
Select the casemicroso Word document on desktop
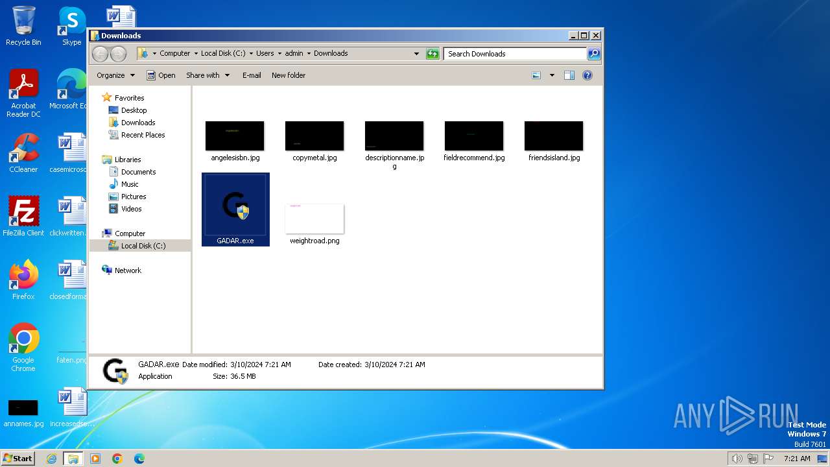click(69, 153)
